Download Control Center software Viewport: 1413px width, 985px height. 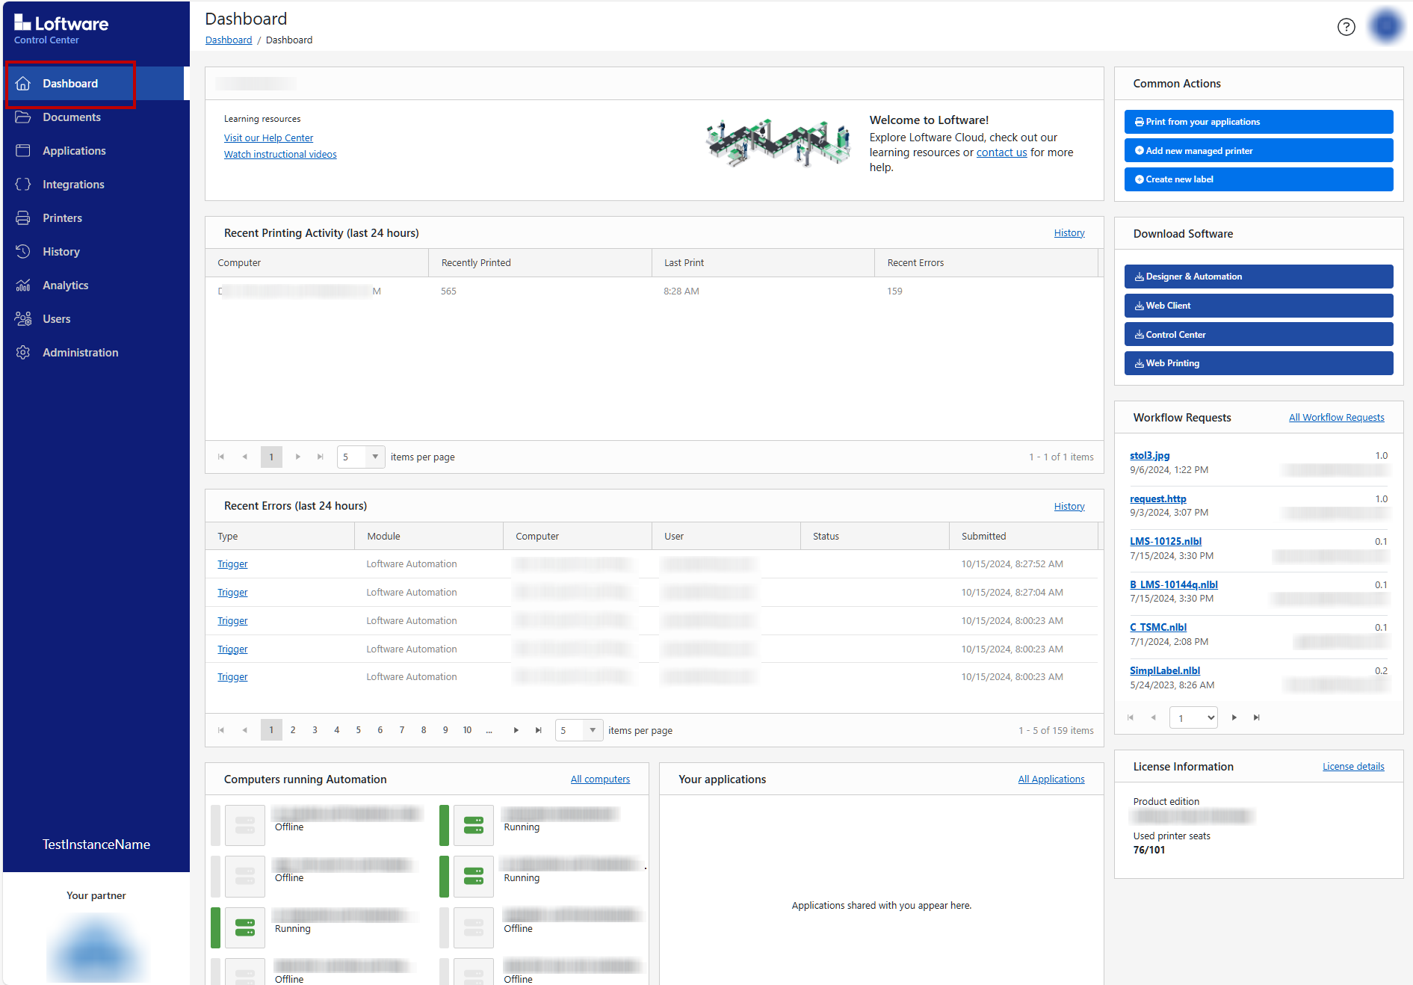pos(1258,334)
